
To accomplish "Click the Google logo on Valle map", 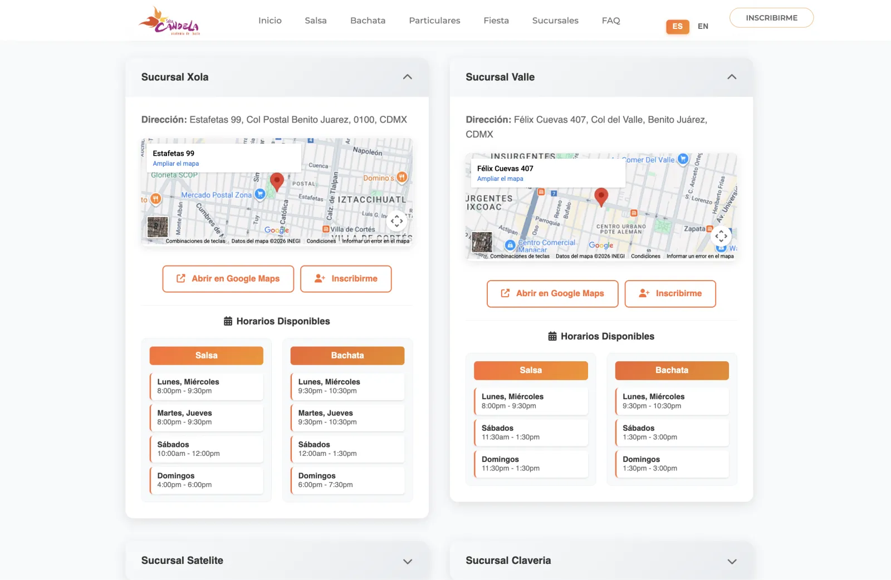I will coord(601,245).
